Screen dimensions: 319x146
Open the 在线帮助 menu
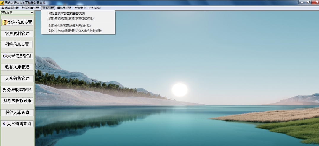click(x=95, y=8)
